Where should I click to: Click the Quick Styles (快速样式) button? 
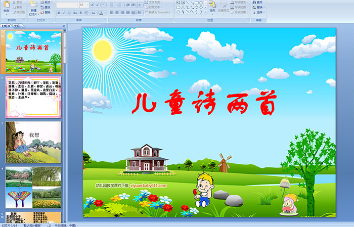coord(224,7)
